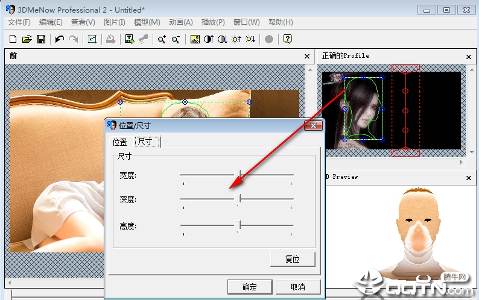The image size is (479, 300).
Task: Click the fit-to-frame selection box icon
Action: (92, 39)
